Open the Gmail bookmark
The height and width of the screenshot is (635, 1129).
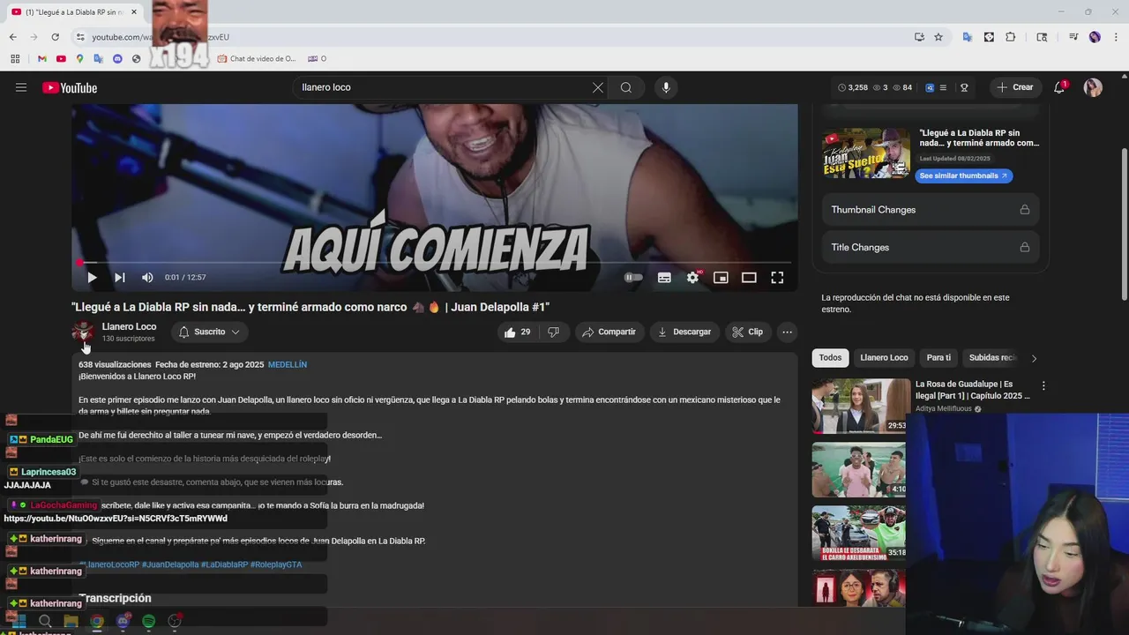tap(41, 59)
